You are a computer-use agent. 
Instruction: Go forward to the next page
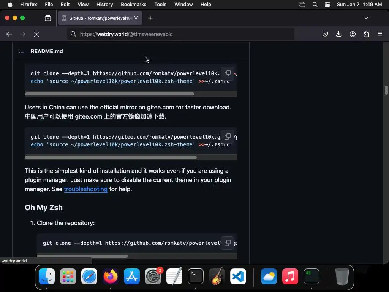point(23,34)
